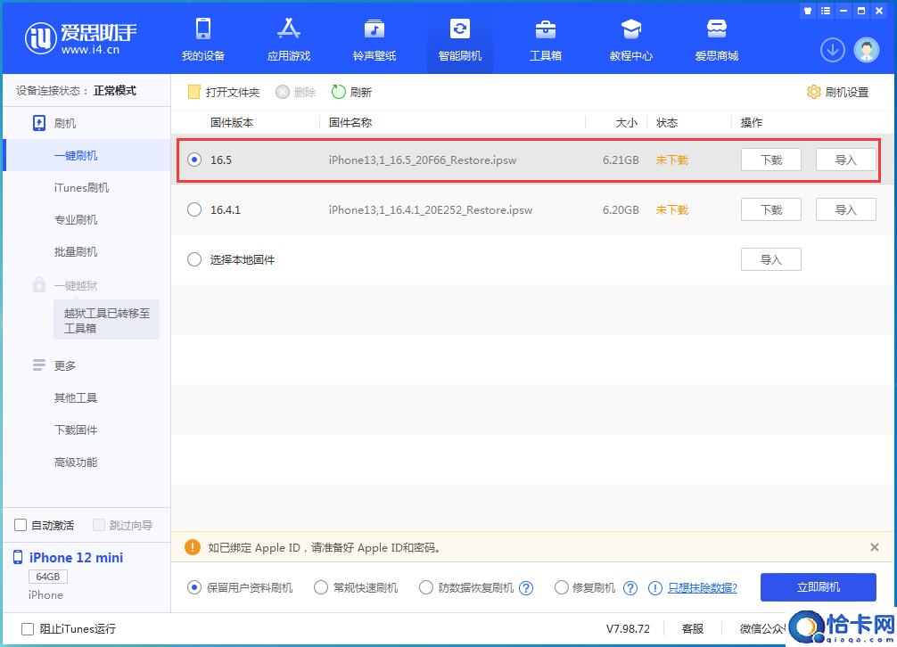The image size is (897, 647).
Task: Click 下载 button for firmware 16.4.1
Action: pos(770,209)
